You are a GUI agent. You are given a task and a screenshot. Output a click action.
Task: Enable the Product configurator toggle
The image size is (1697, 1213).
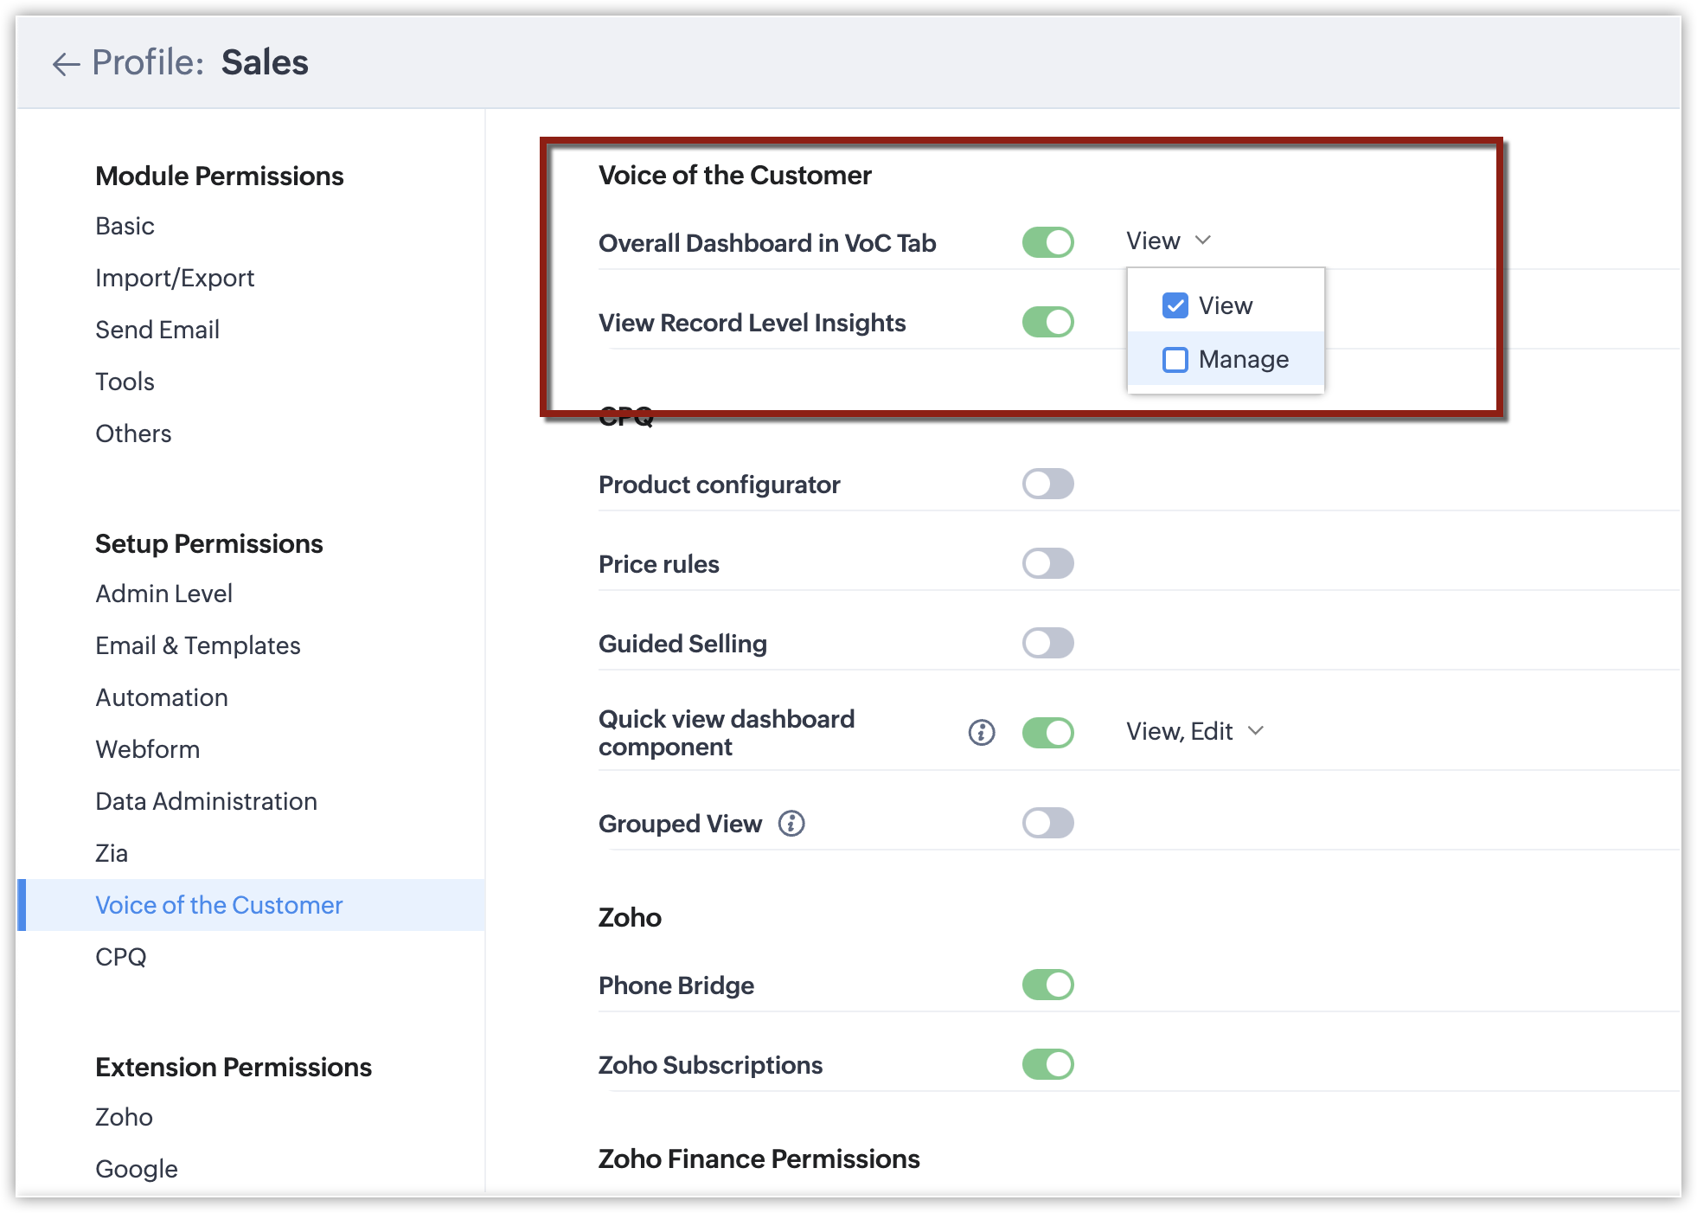[1047, 485]
